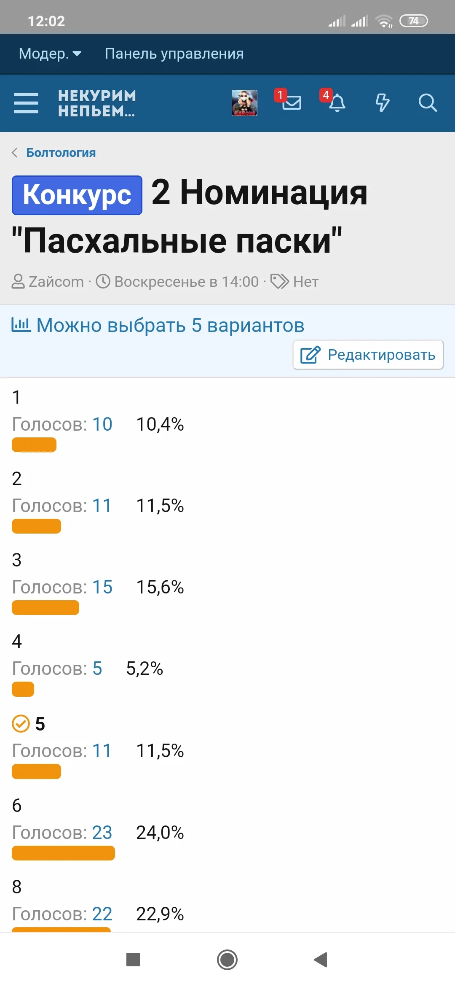Go back to the Болтология forum

(61, 152)
